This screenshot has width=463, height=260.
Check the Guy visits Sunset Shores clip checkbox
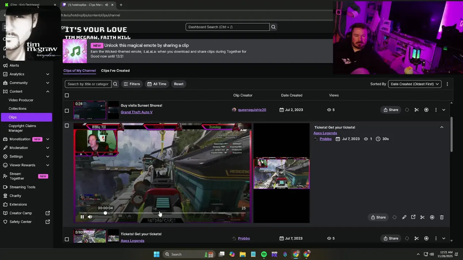point(67,110)
